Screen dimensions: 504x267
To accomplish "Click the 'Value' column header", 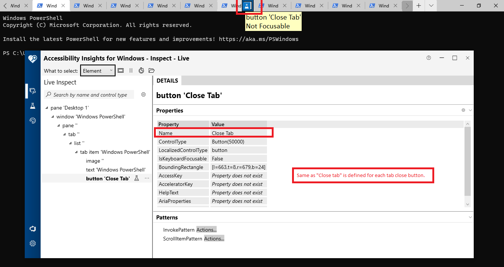I will point(239,124).
